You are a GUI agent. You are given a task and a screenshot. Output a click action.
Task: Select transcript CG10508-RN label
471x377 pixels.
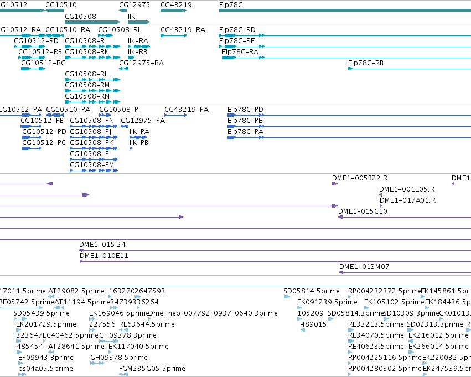[87, 96]
